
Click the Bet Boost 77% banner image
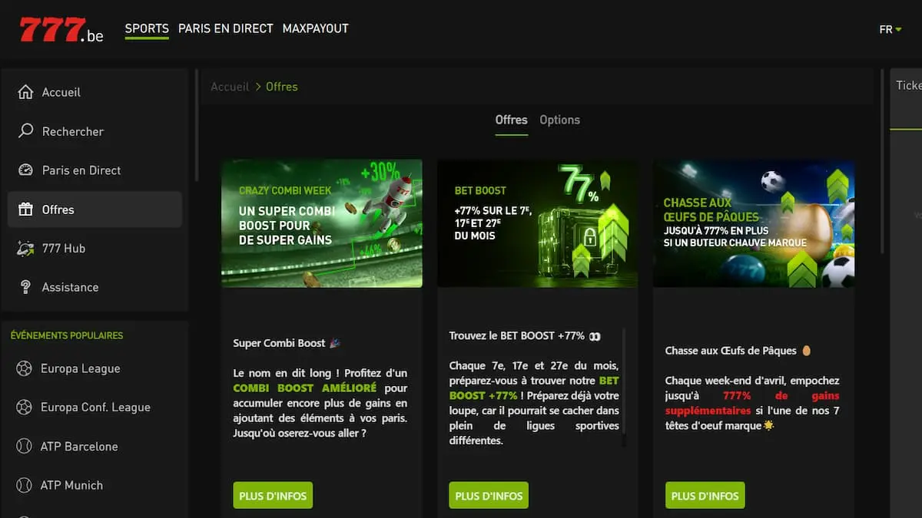pyautogui.click(x=538, y=223)
